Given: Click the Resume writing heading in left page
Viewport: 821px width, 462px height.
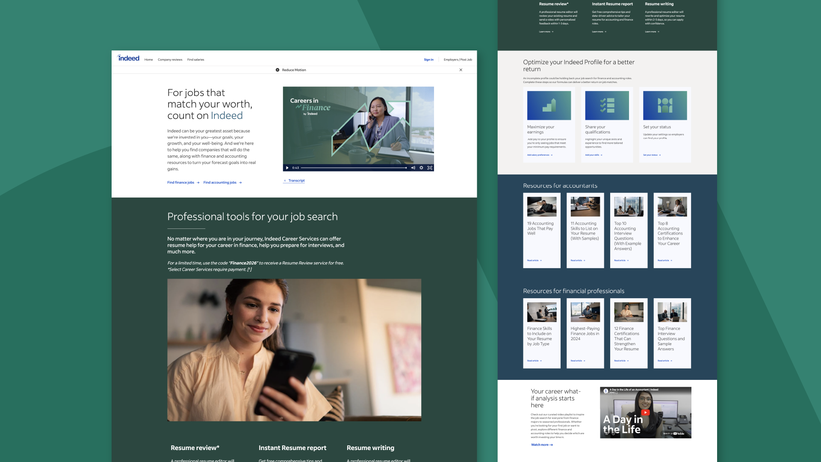Looking at the screenshot, I should click(x=370, y=448).
